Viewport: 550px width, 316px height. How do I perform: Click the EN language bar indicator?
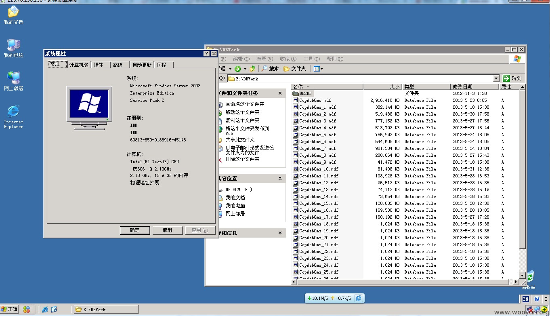[525, 299]
